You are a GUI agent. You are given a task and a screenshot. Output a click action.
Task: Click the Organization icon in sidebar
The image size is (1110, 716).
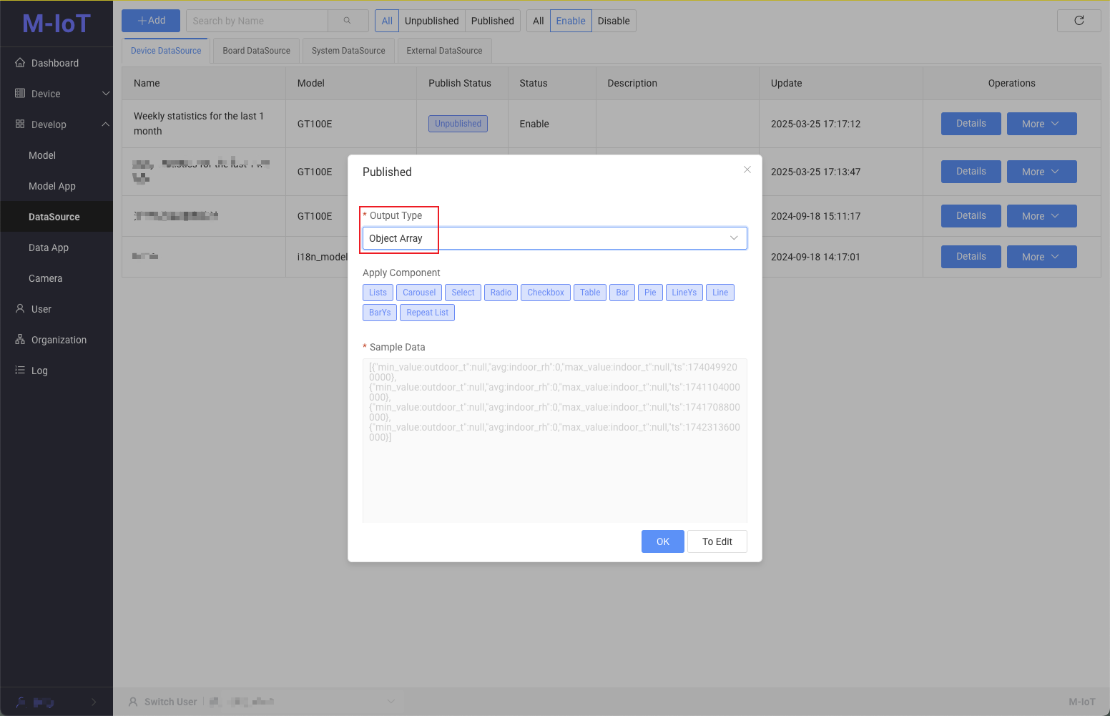click(20, 340)
